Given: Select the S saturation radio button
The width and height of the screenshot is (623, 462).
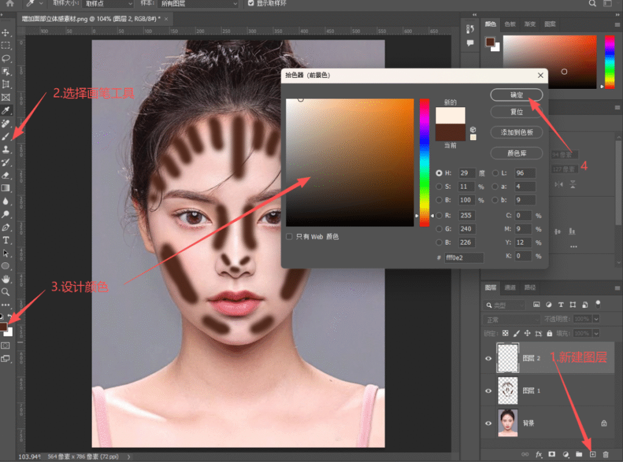Looking at the screenshot, I should tap(439, 186).
